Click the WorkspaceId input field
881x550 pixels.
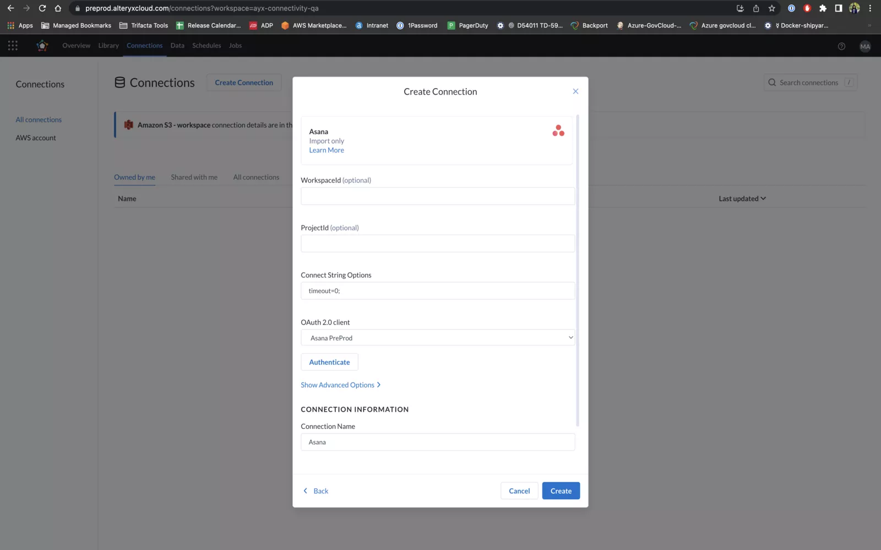[438, 196]
